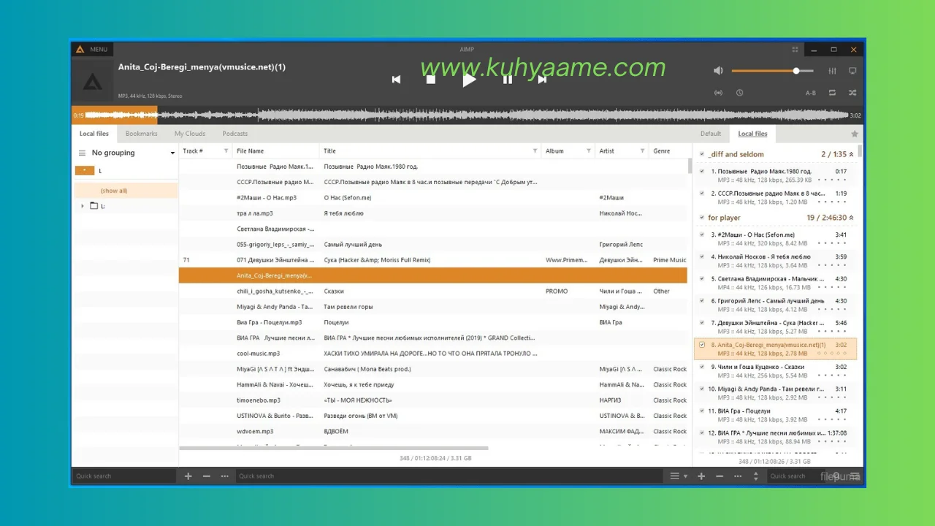Click the compact-mode grid icon in title bar

[795, 50]
